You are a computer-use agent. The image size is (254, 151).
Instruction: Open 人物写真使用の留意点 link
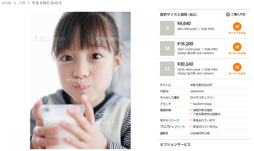click(x=207, y=114)
